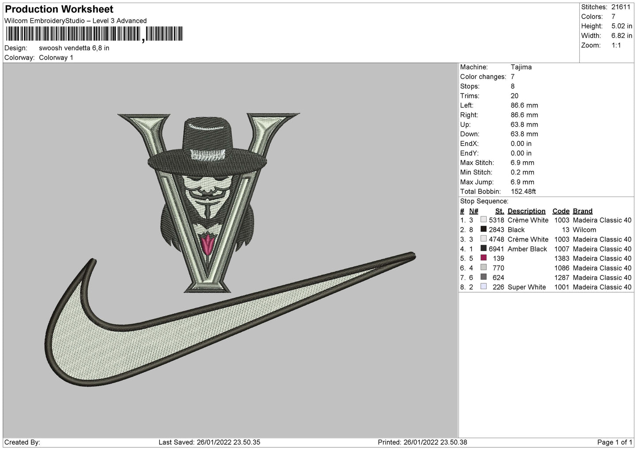Screen dimensions: 637x450
Task: Click the Production Worksheet title
Action: 59,9
